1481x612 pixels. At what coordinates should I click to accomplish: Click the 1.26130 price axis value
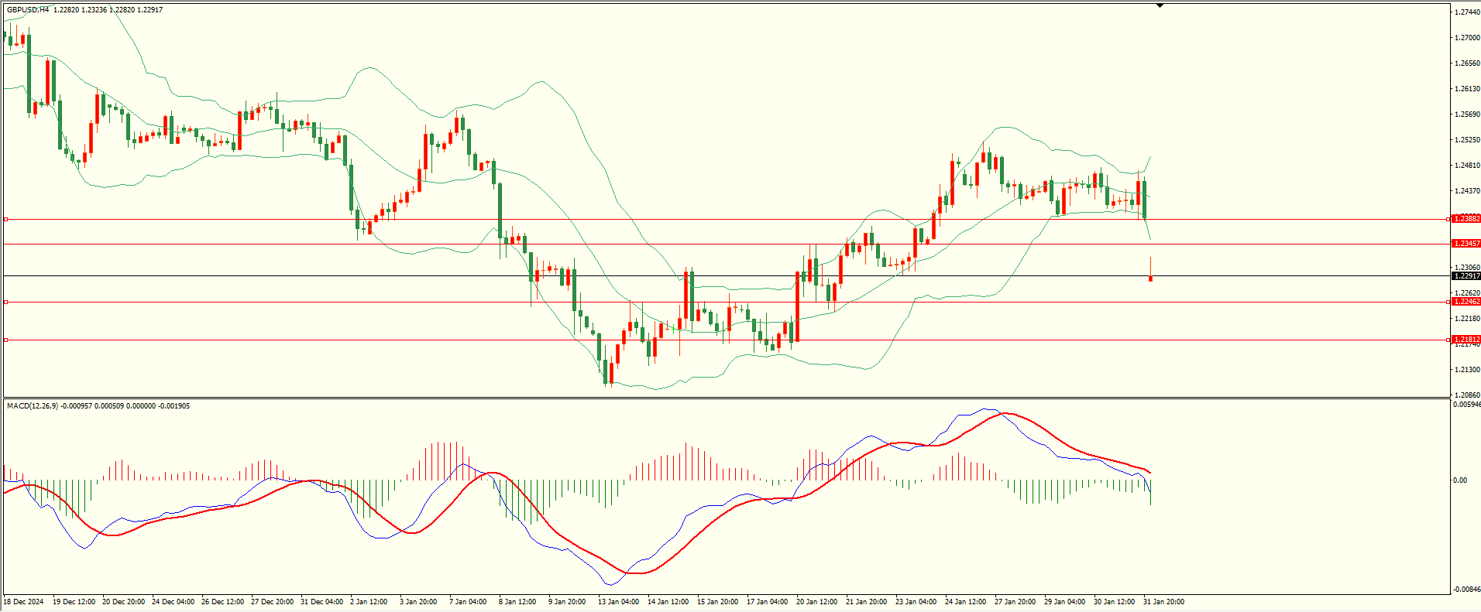pos(1466,89)
